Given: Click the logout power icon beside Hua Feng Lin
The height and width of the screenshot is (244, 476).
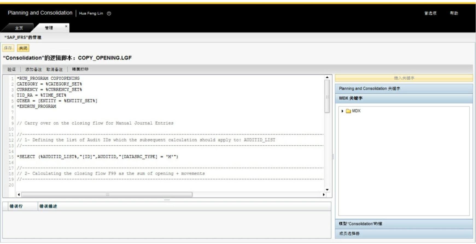Looking at the screenshot, I should click(109, 13).
